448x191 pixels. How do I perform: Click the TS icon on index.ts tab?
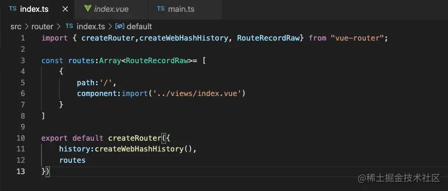(12, 9)
